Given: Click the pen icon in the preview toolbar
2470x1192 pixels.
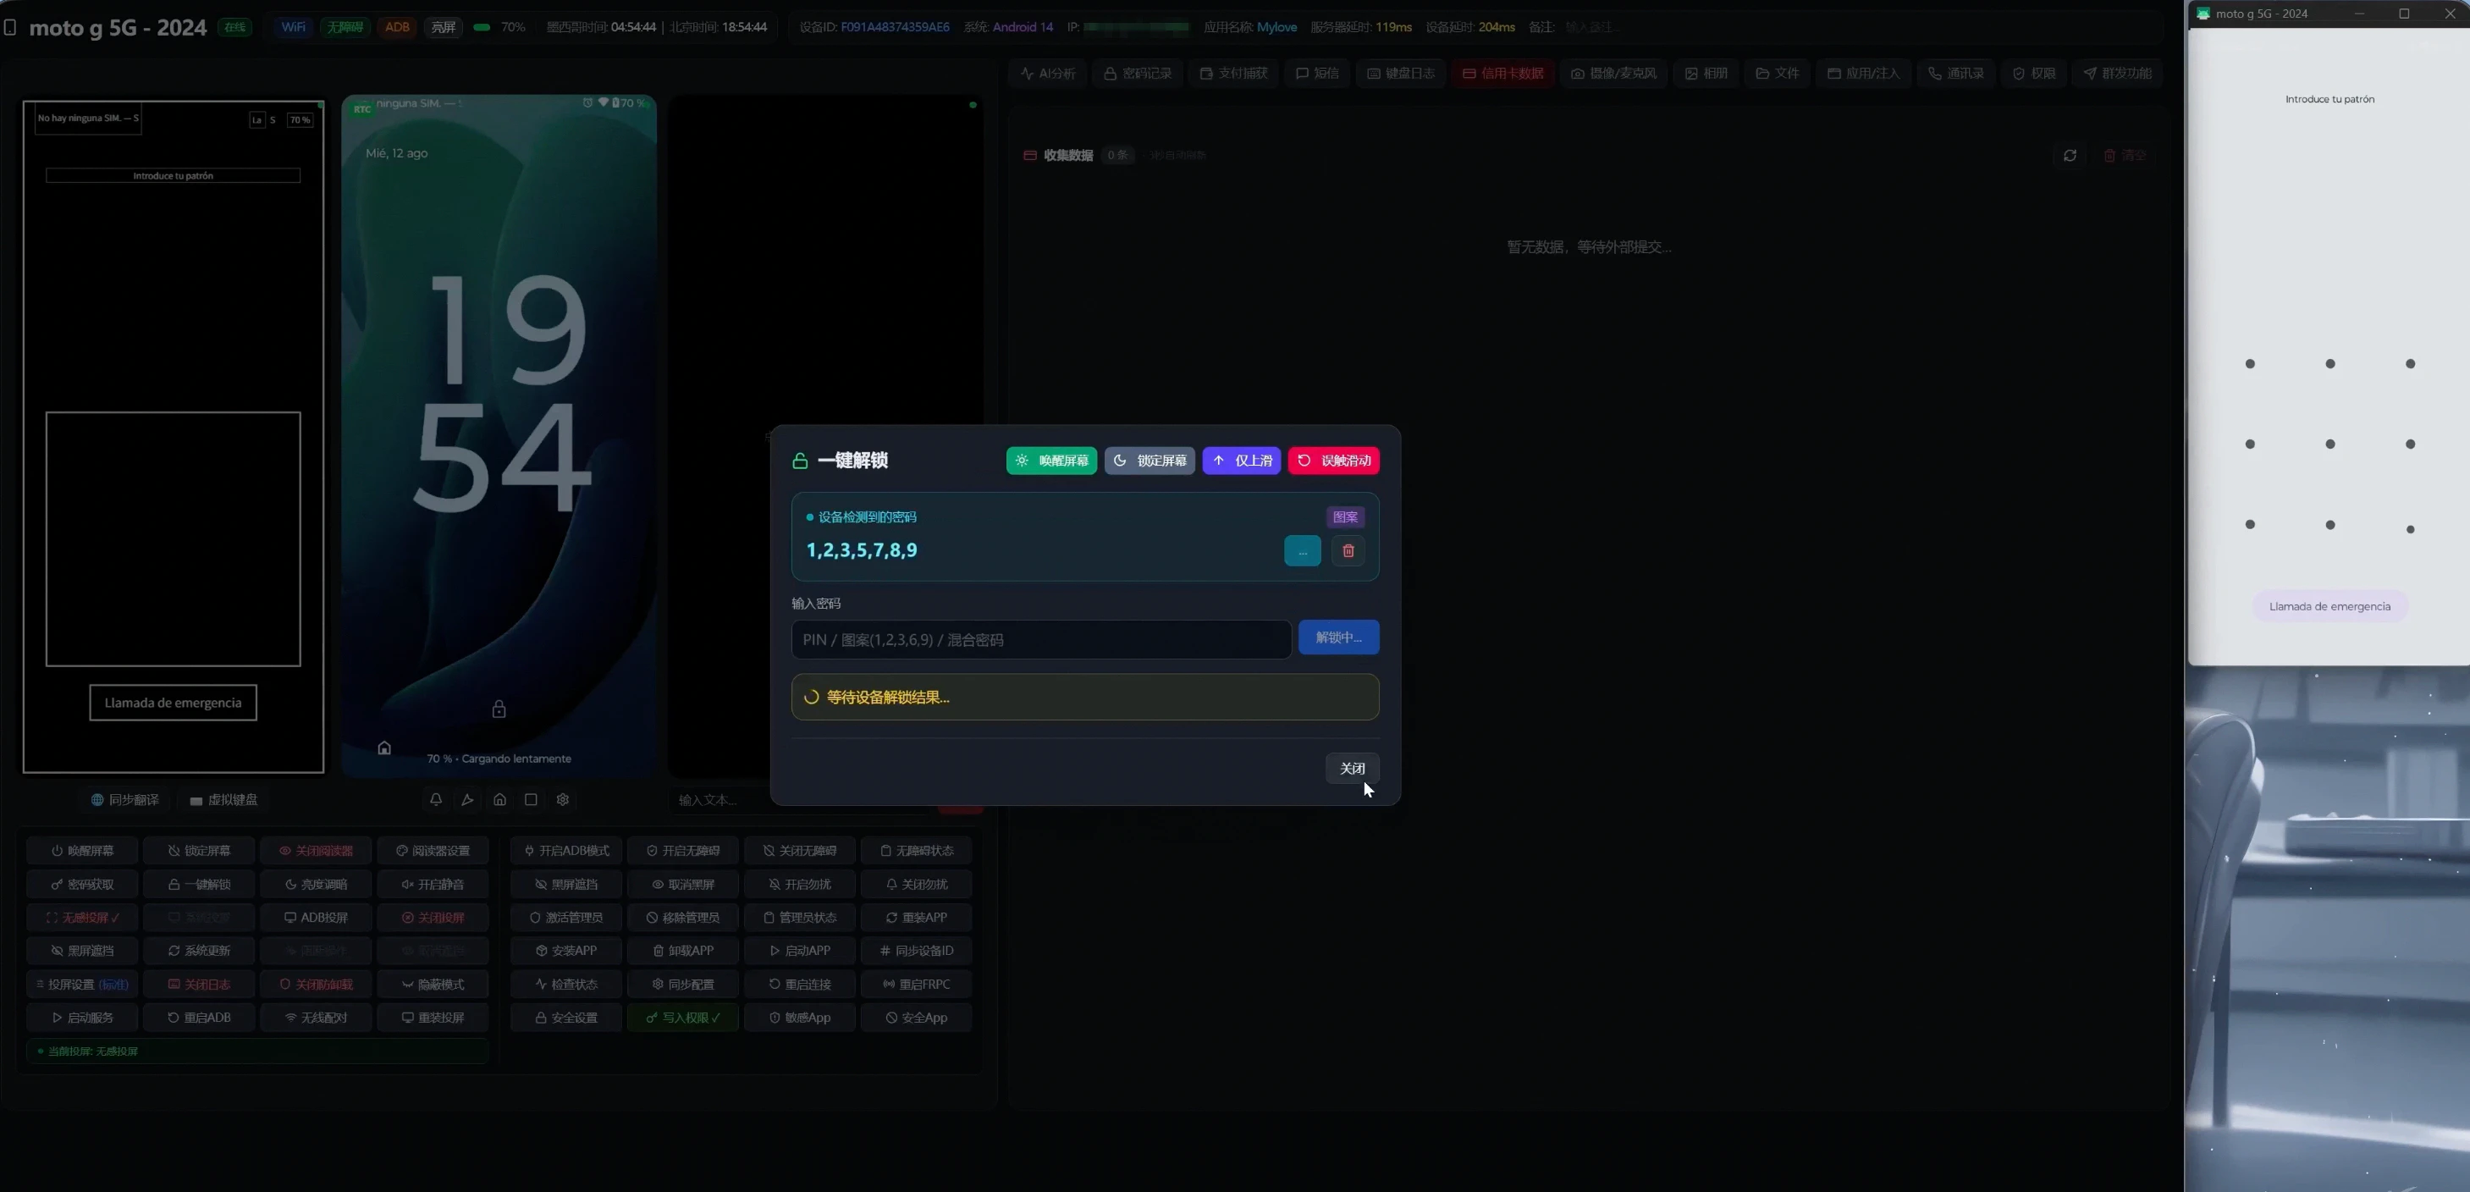Looking at the screenshot, I should [467, 800].
